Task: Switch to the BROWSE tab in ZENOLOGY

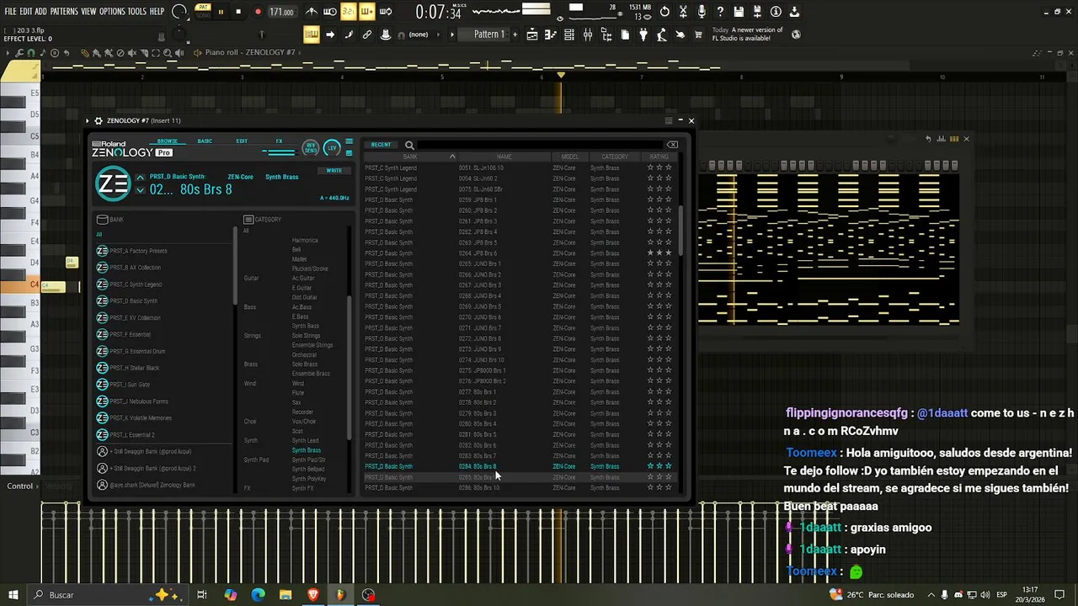Action: [x=167, y=141]
